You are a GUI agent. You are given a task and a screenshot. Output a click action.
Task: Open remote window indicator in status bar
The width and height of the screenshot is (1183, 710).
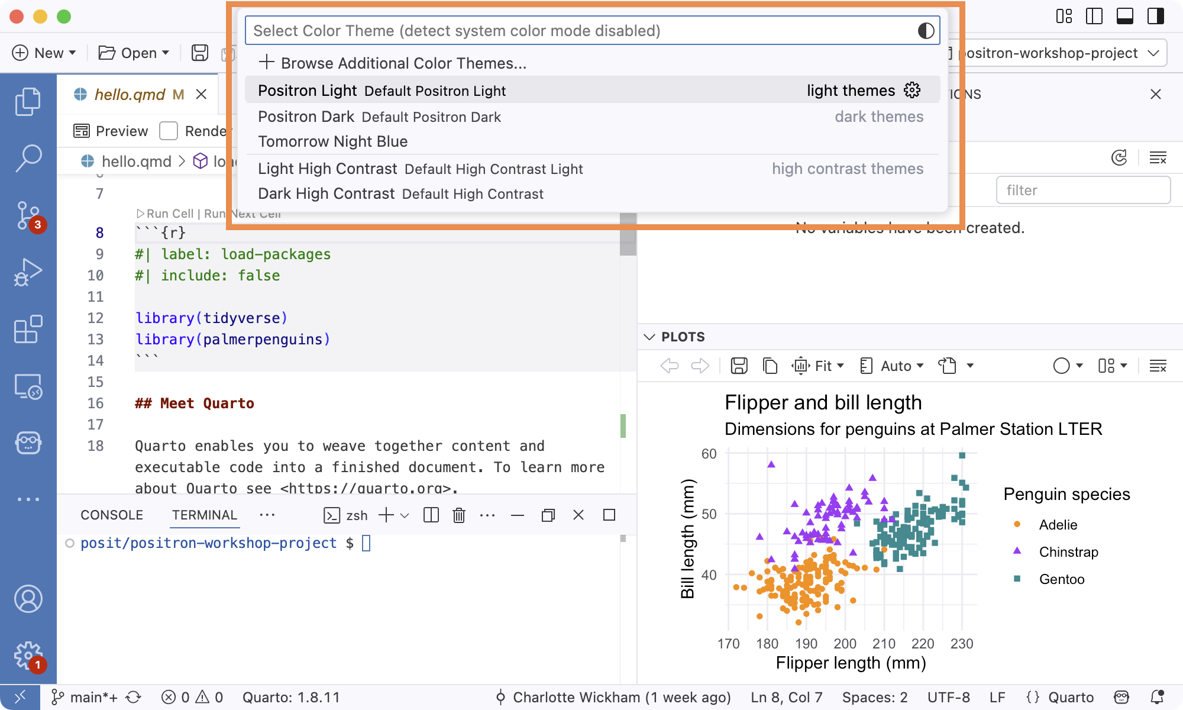pyautogui.click(x=20, y=697)
